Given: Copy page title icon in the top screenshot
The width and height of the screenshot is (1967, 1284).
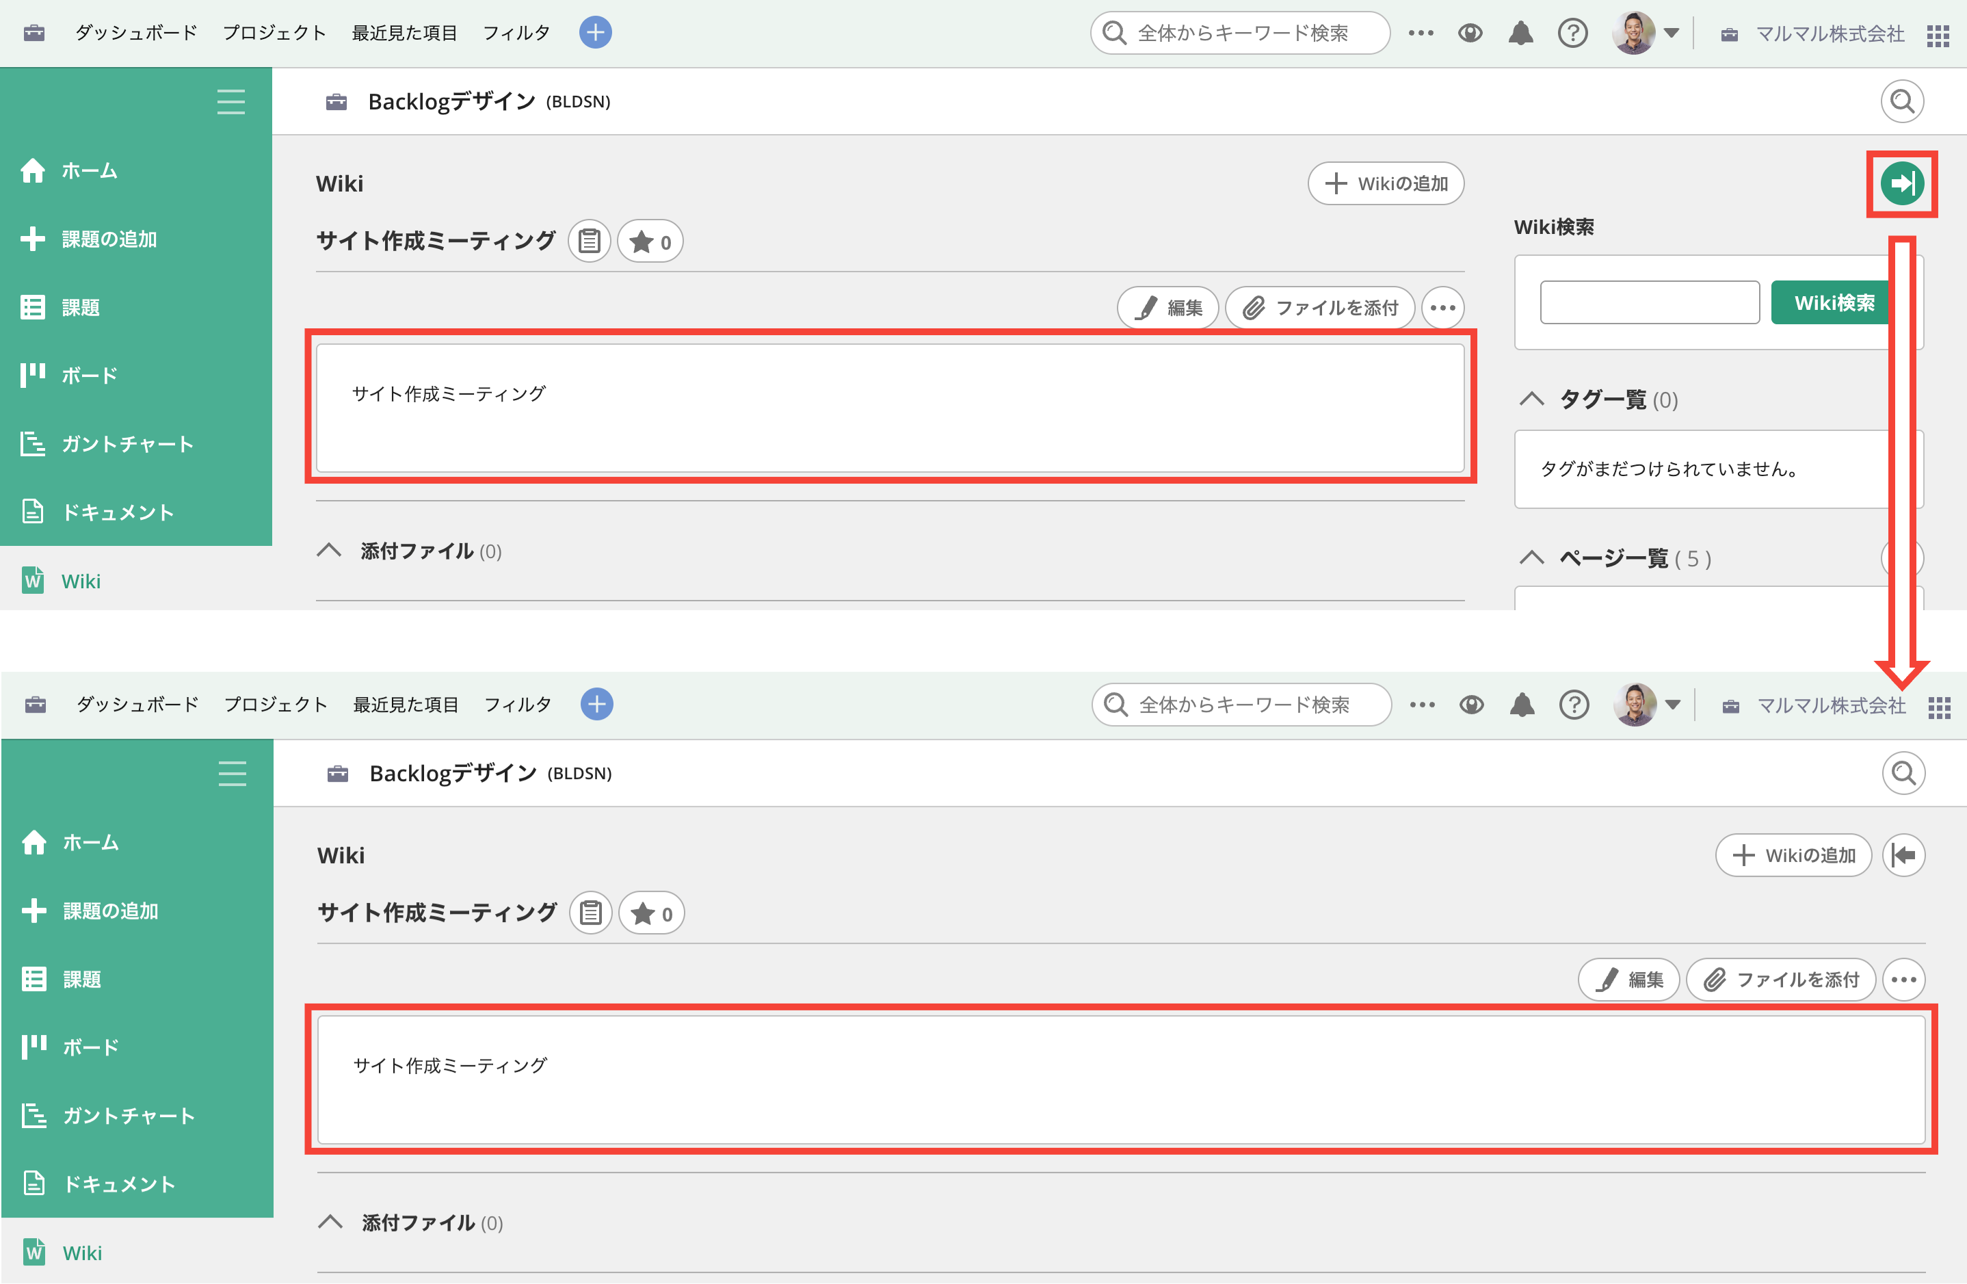Looking at the screenshot, I should pyautogui.click(x=590, y=241).
